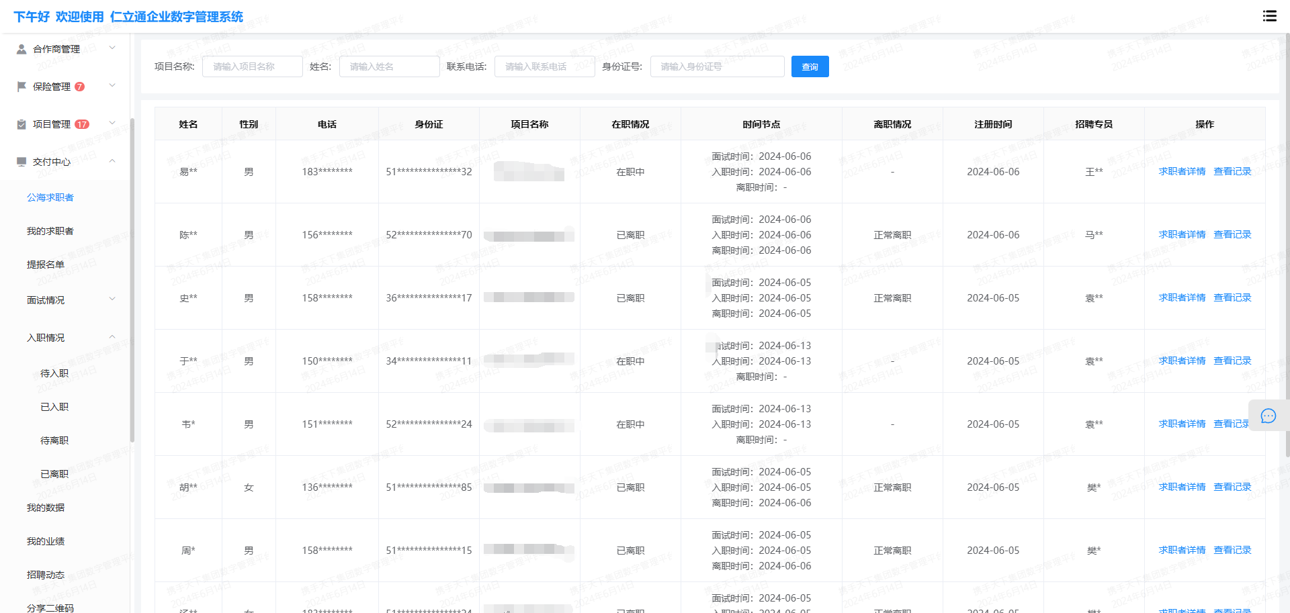Click the red badge 17 on 项目管理
Viewport: 1290px width, 613px height.
(81, 124)
